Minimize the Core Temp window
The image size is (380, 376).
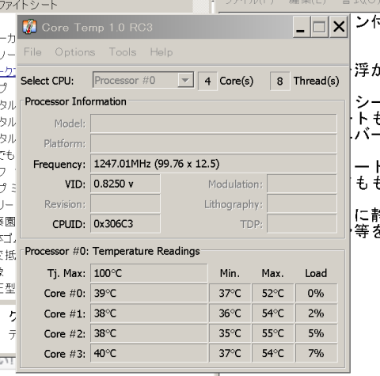[302, 27]
